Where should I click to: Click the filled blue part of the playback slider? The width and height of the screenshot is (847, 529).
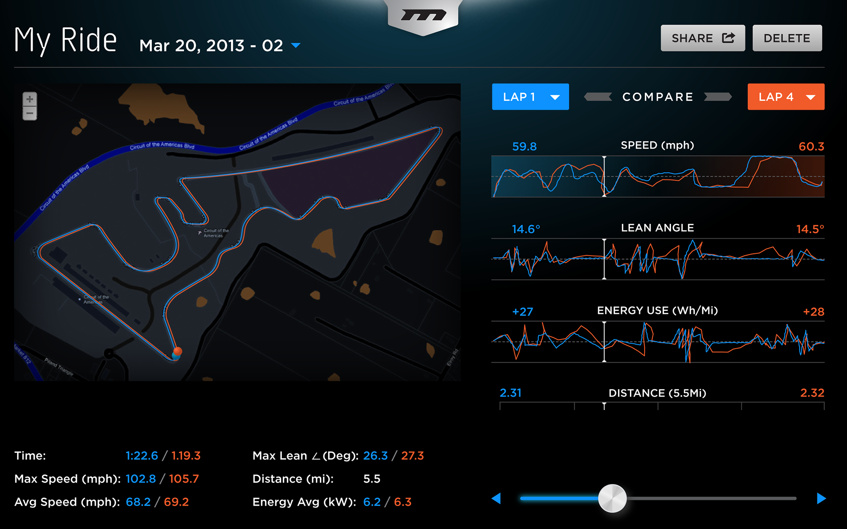coord(559,499)
